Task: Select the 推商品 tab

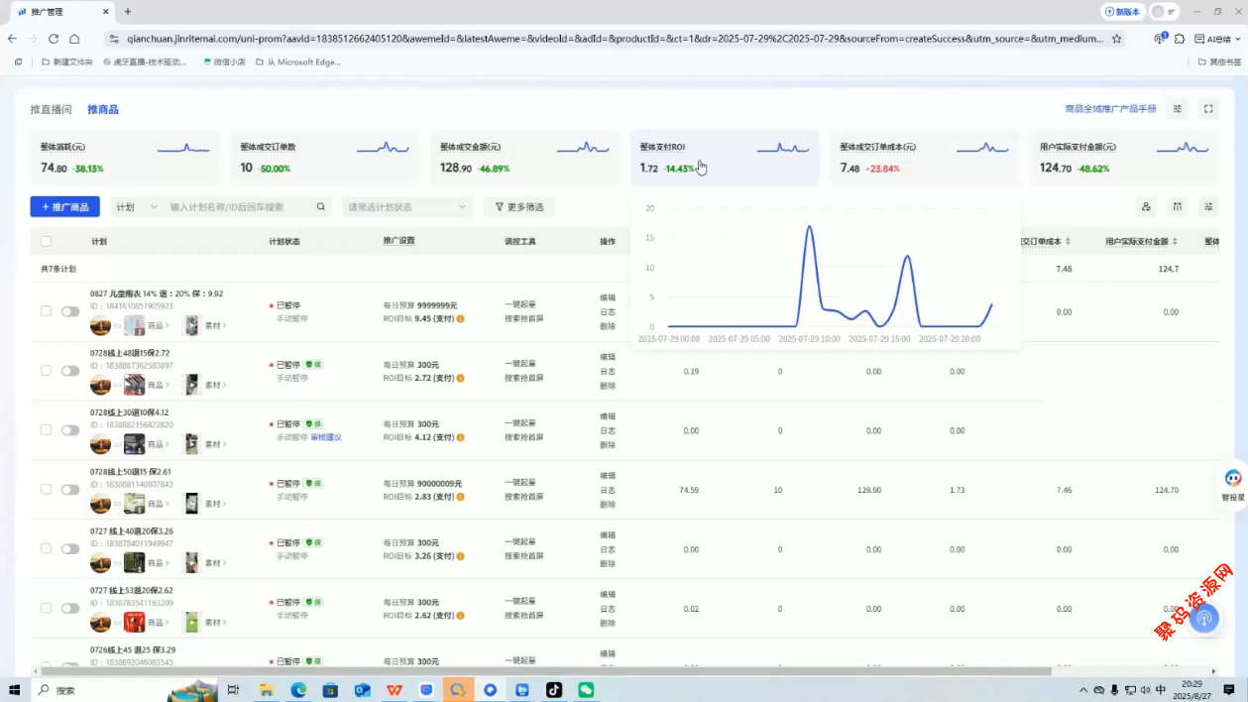Action: pyautogui.click(x=102, y=109)
